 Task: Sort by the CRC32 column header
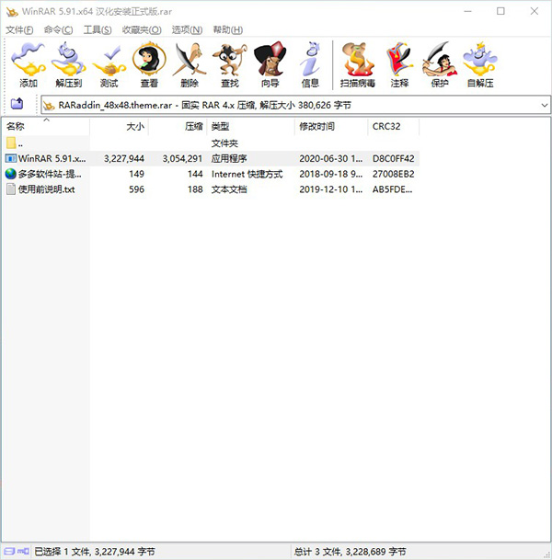click(394, 126)
